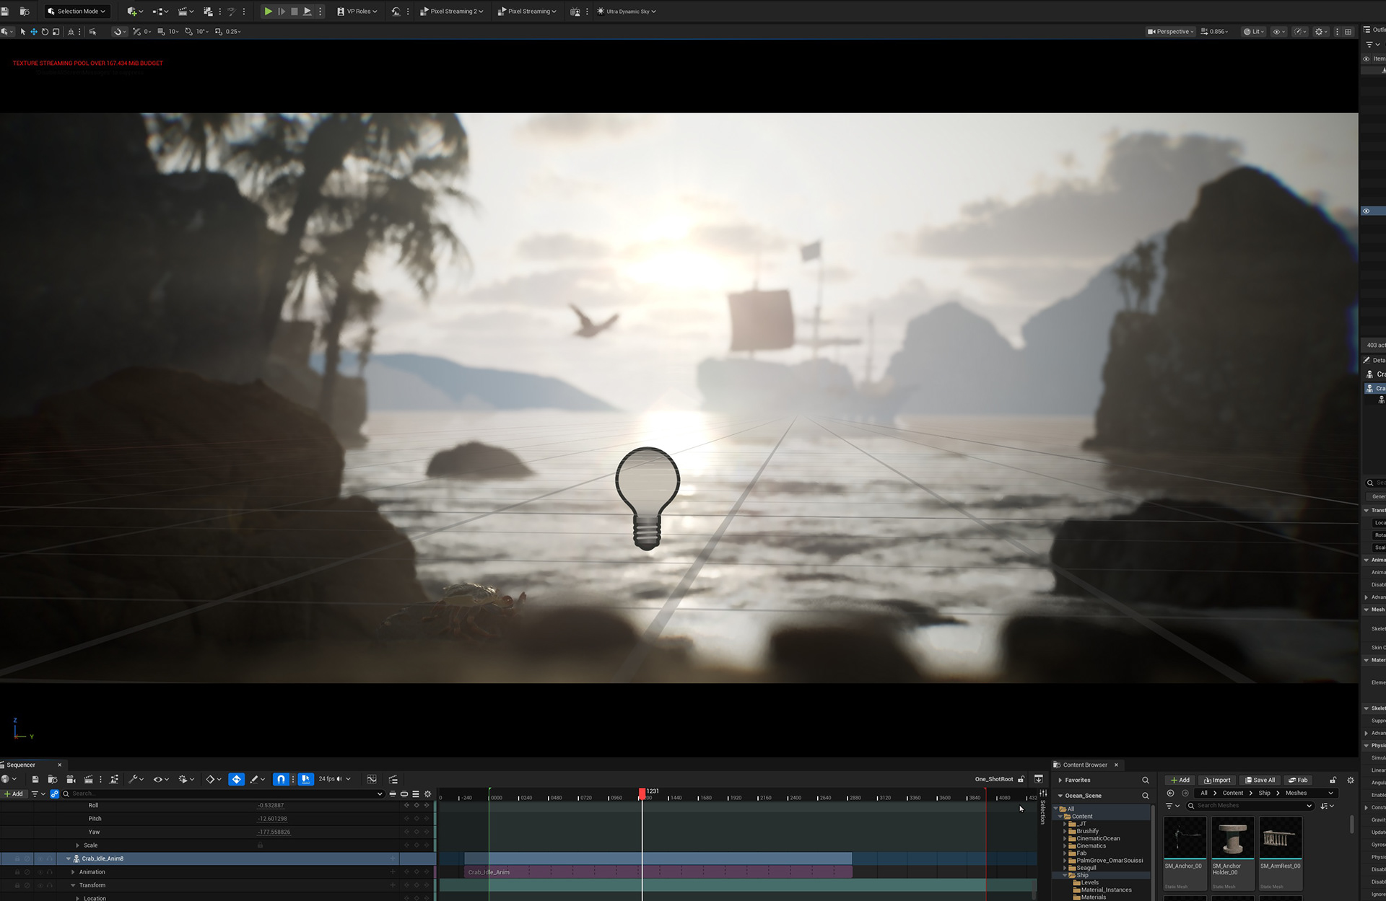Open the Perspective viewport menu
The width and height of the screenshot is (1386, 901).
pos(1171,32)
